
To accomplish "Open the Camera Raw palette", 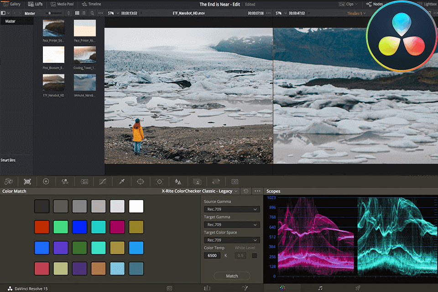I will pos(9,182).
